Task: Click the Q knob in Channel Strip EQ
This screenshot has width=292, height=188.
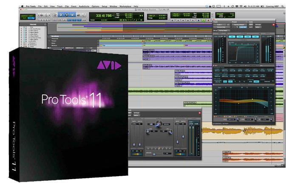Action: pyautogui.click(x=271, y=119)
